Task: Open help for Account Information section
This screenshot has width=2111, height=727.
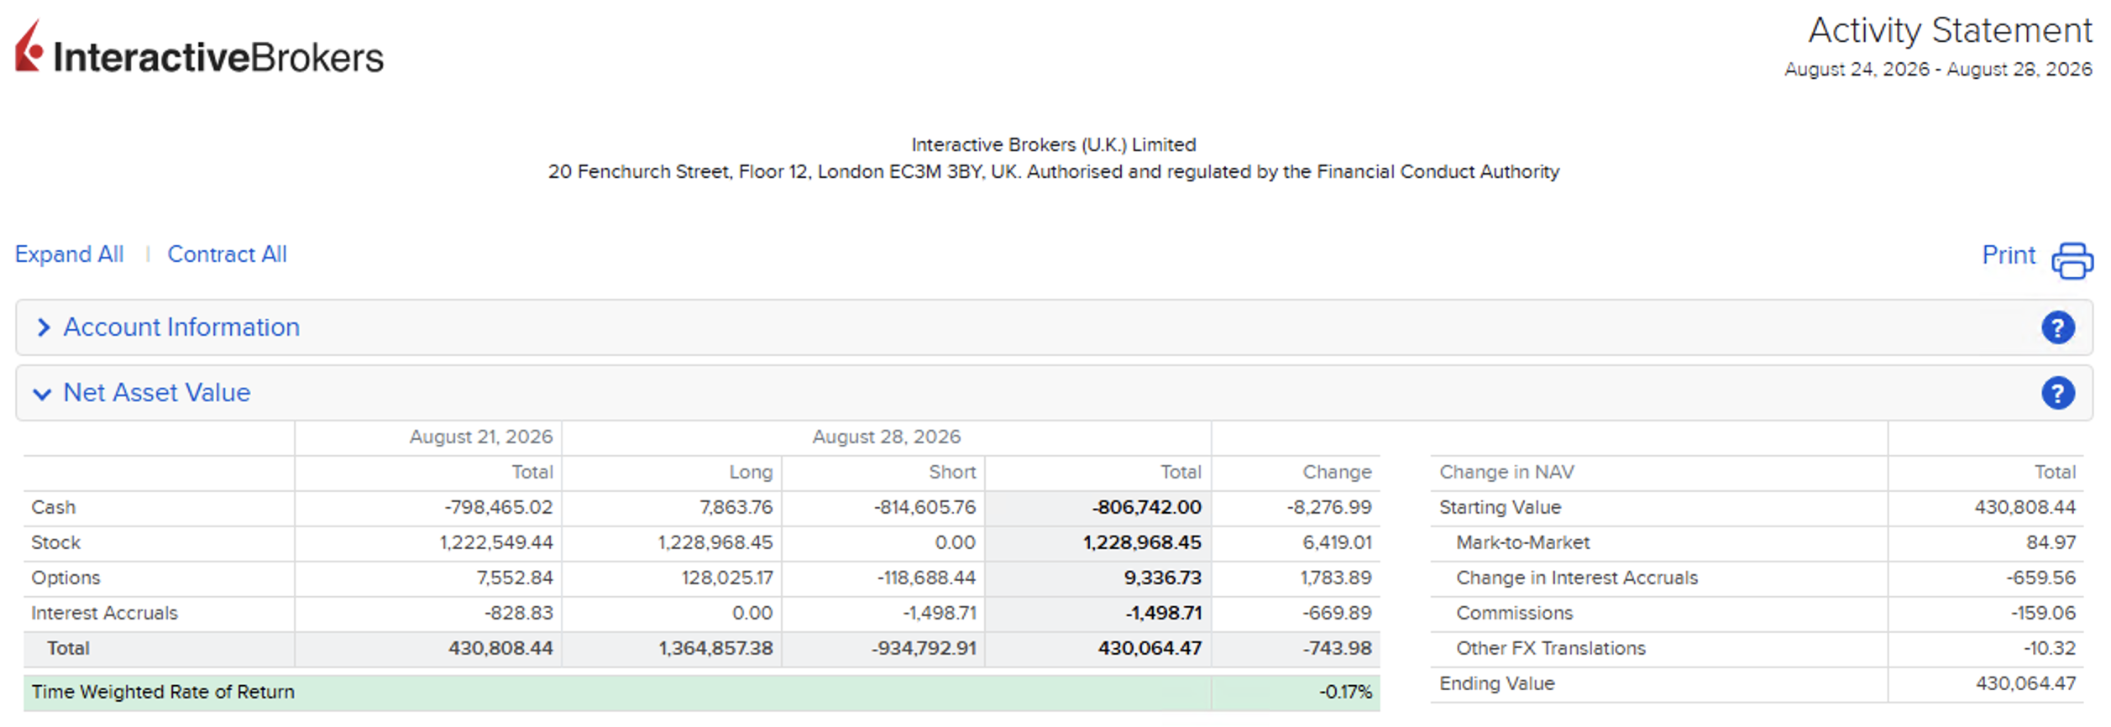Action: click(x=2057, y=327)
